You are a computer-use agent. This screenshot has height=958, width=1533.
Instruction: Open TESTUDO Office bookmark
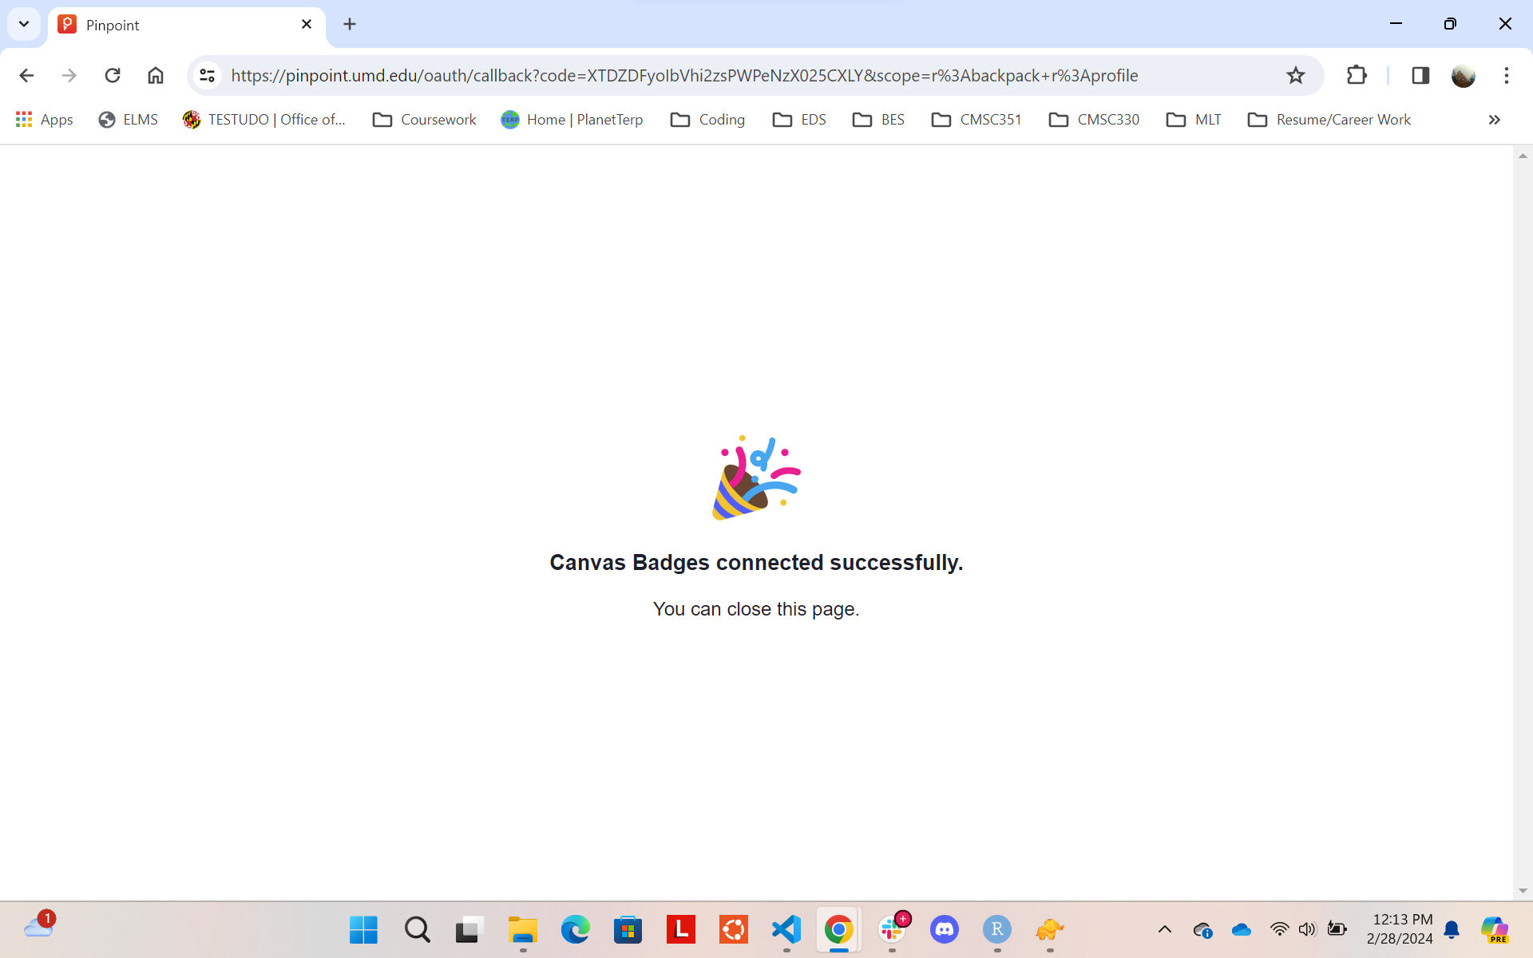[x=265, y=119]
